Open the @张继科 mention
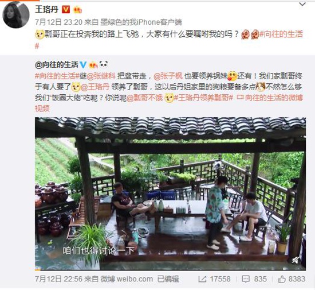The height and width of the screenshot is (290, 315). point(101,76)
